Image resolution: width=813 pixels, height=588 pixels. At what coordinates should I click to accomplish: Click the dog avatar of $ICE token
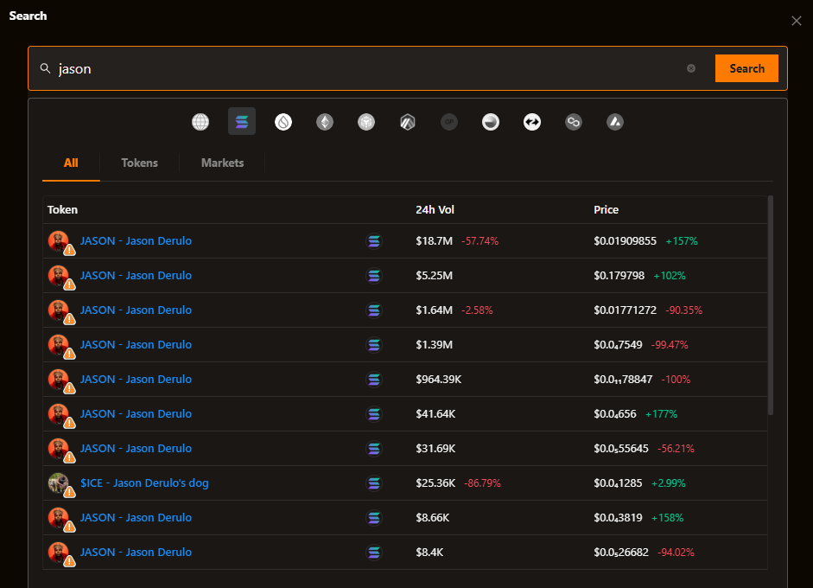(58, 483)
